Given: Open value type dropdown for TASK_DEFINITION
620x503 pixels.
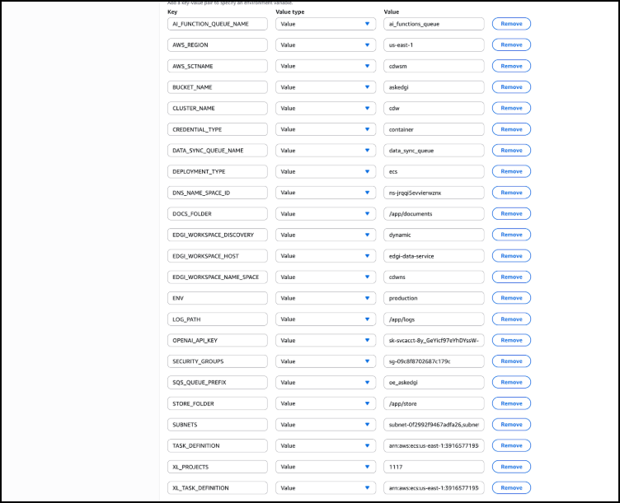Looking at the screenshot, I should pos(326,445).
